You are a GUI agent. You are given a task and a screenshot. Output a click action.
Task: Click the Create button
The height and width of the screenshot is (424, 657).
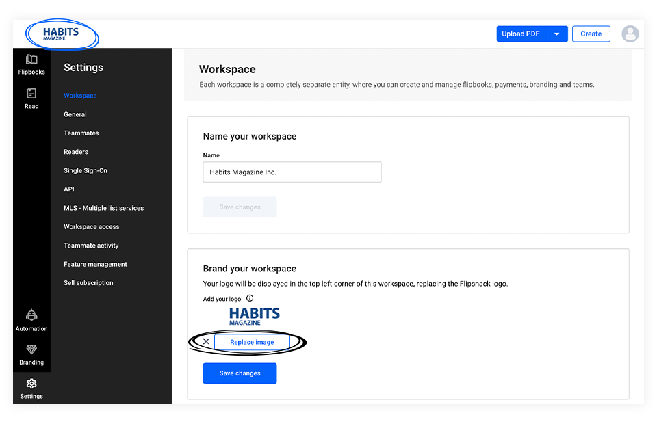pos(591,34)
